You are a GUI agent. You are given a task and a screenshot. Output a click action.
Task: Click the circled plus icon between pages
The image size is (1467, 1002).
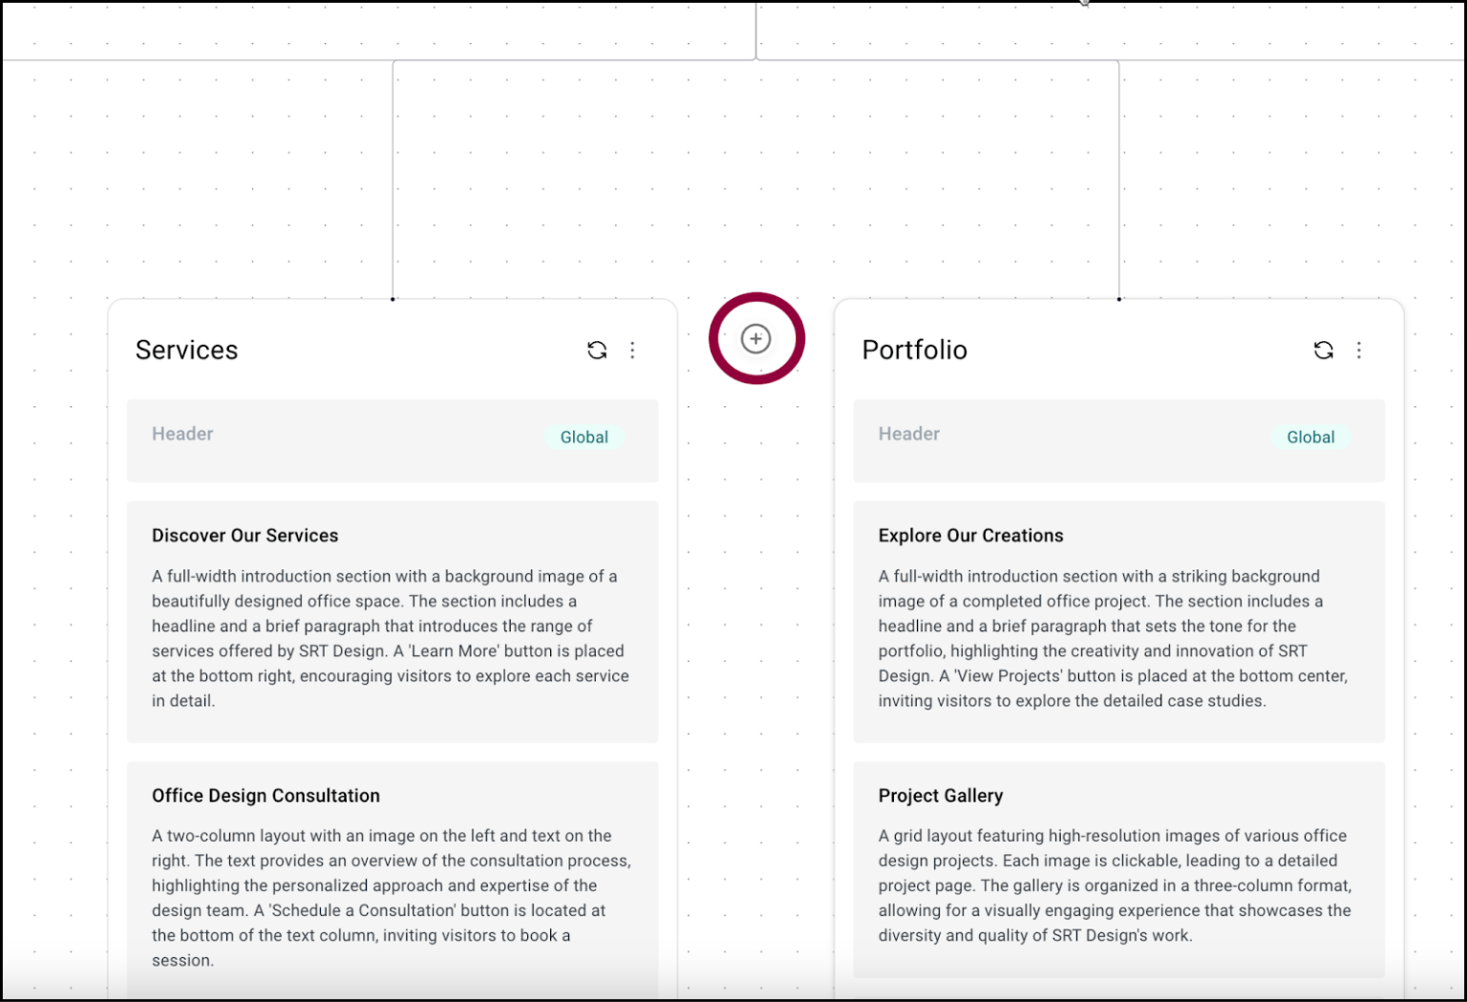(756, 339)
